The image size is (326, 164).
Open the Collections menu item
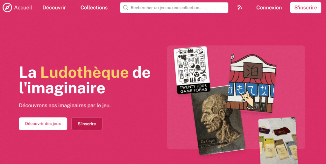pyautogui.click(x=94, y=8)
